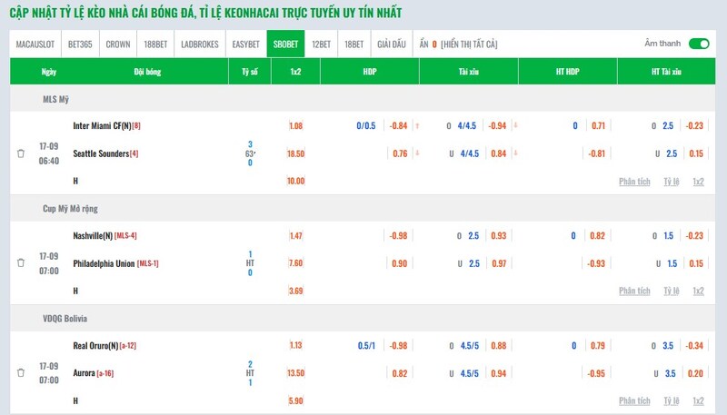Click down arrow beside -0.94 Tài xỉu odds
This screenshot has width=727, height=415.
(x=515, y=125)
